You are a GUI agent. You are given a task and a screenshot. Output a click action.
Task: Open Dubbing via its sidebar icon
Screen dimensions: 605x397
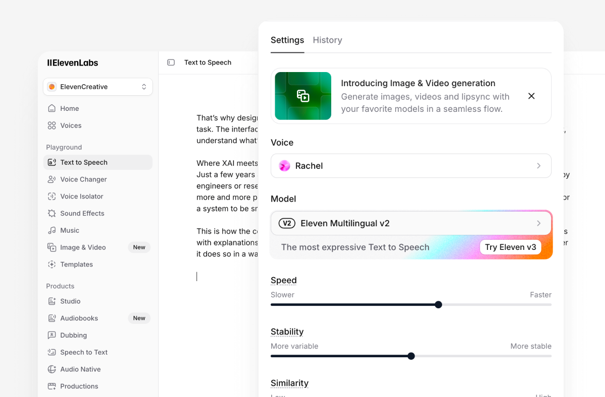click(51, 335)
